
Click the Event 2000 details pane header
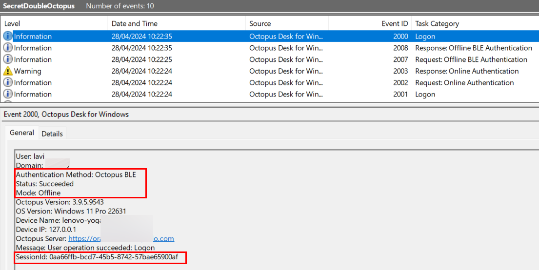click(66, 115)
